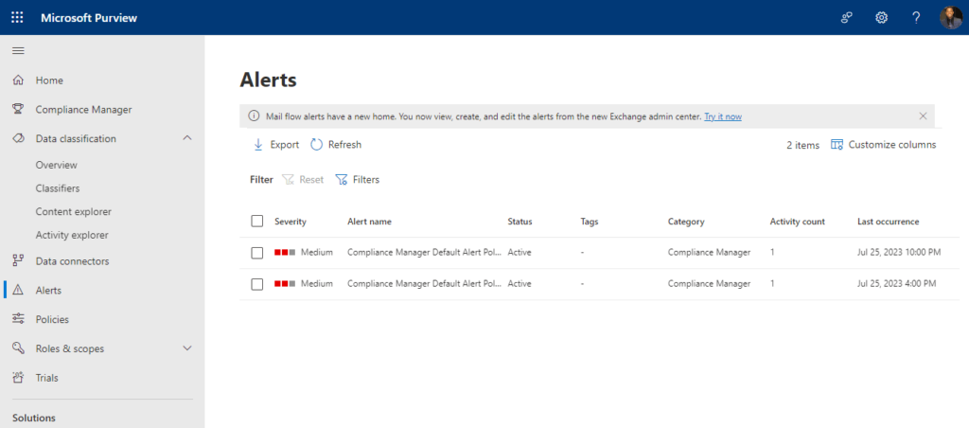
Task: Click alert name in the 4:00 PM row
Action: [x=425, y=284]
